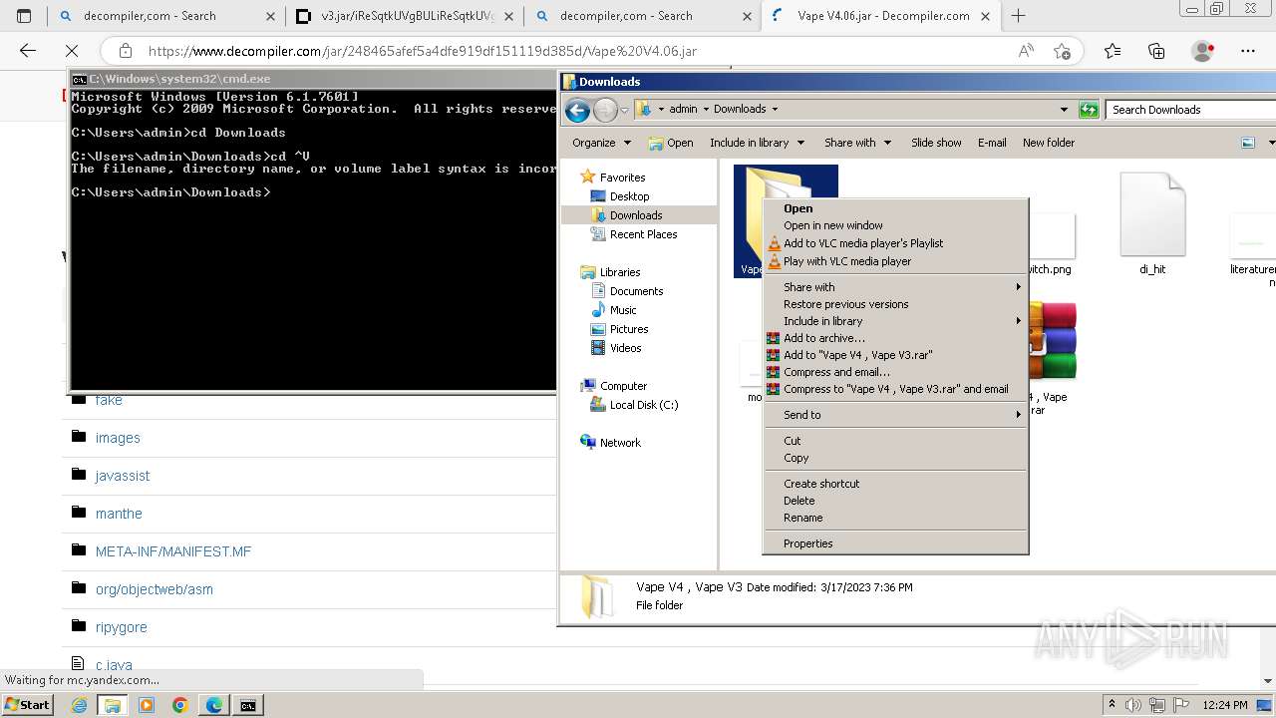This screenshot has height=718, width=1276.
Task: Open new browser tab
Action: pyautogui.click(x=1018, y=16)
